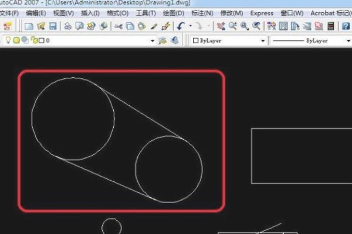352x234 pixels.
Task: Click the New drawing icon
Action: click(x=29, y=26)
